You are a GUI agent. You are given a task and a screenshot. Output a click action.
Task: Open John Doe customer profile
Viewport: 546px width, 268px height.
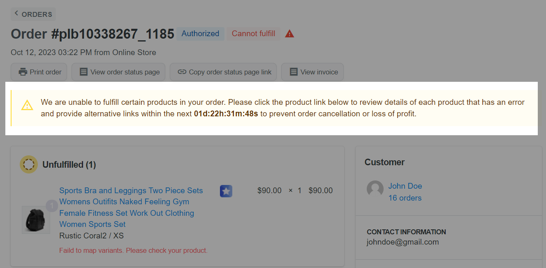(405, 186)
